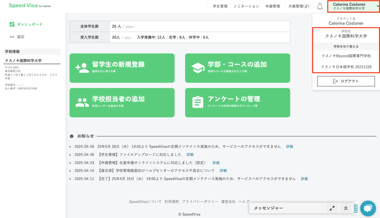Click the messenger drag handle dots
The image size is (380, 218).
(356, 208)
